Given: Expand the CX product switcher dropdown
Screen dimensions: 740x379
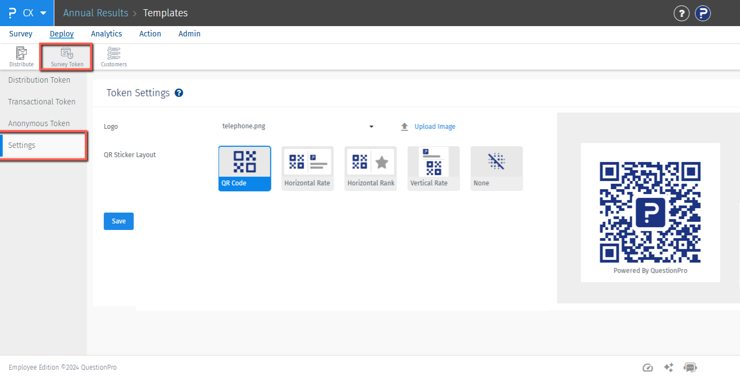Looking at the screenshot, I should pyautogui.click(x=43, y=13).
